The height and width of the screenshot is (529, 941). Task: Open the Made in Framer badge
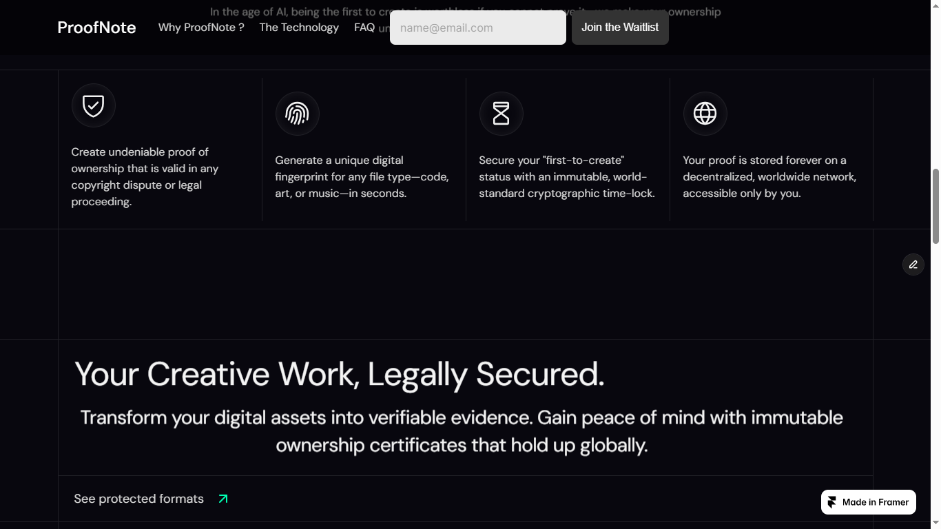pyautogui.click(x=868, y=502)
